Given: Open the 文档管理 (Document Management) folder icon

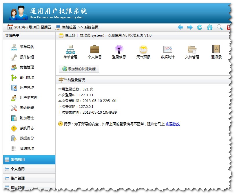Looking at the screenshot, I should tap(191, 52).
